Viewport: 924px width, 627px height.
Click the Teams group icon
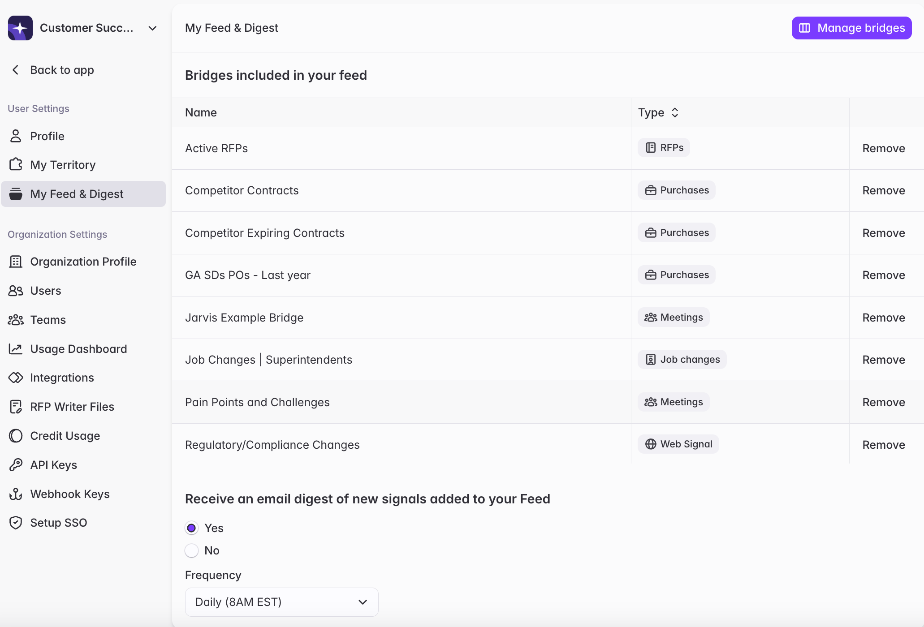pyautogui.click(x=16, y=320)
